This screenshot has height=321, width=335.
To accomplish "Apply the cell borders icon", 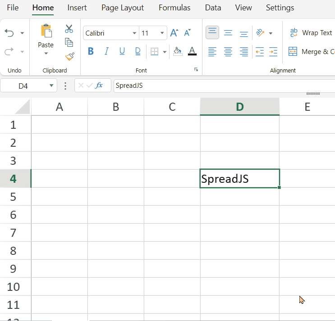I will point(154,51).
